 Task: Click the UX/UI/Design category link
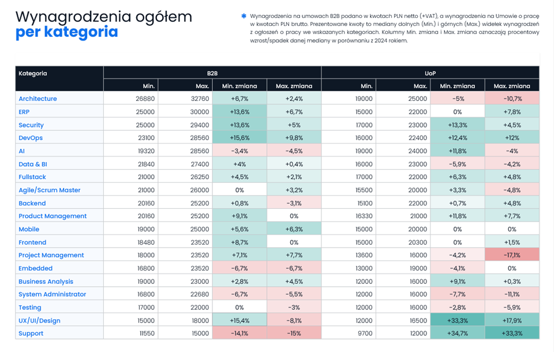(39, 320)
